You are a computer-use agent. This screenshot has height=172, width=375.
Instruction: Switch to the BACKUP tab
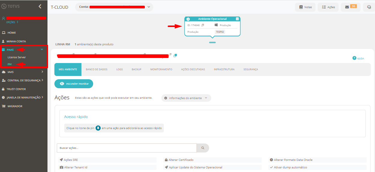coord(136,69)
